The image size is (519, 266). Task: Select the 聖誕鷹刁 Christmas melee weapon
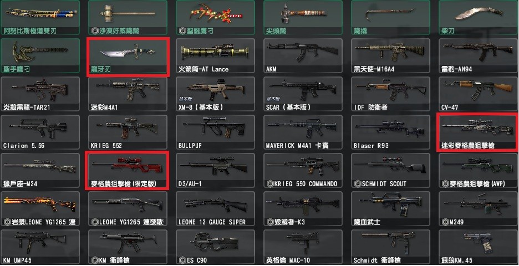click(215, 17)
